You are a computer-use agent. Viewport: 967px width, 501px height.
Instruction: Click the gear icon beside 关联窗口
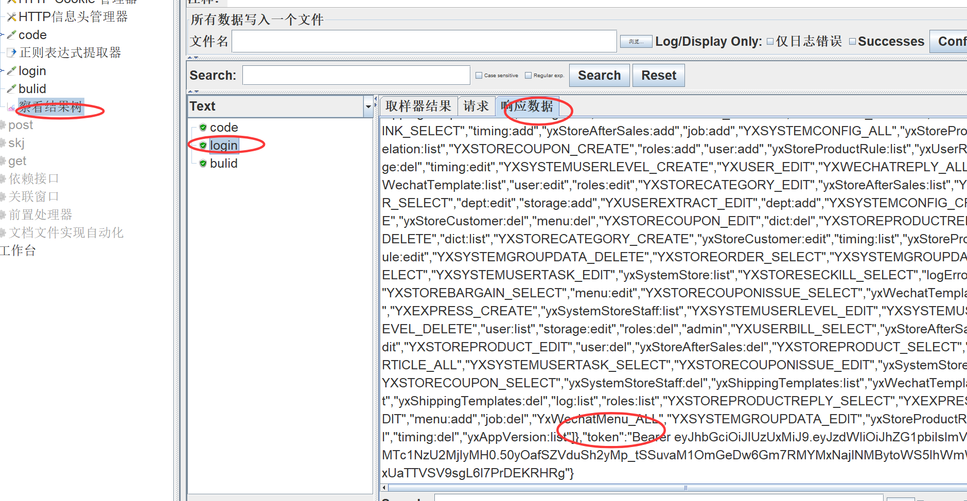point(3,197)
